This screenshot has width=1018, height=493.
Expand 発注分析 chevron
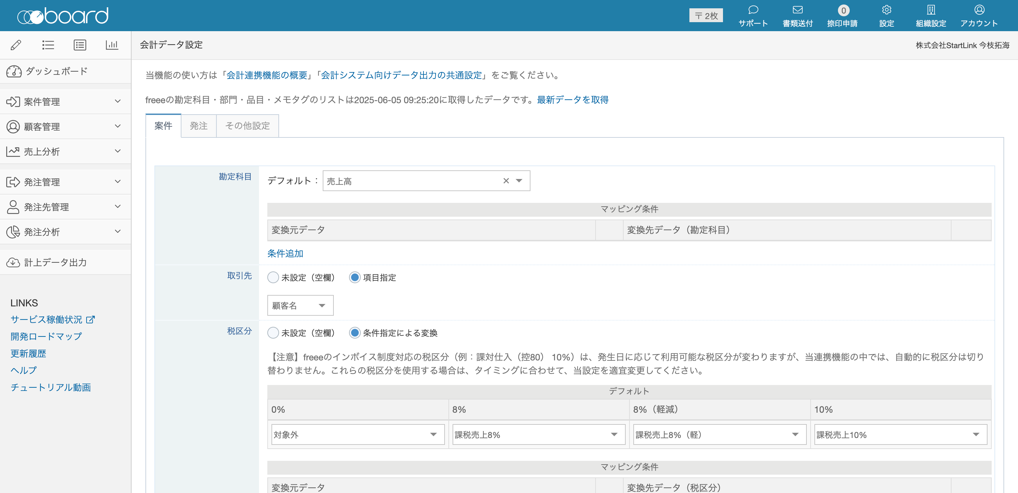(x=118, y=232)
